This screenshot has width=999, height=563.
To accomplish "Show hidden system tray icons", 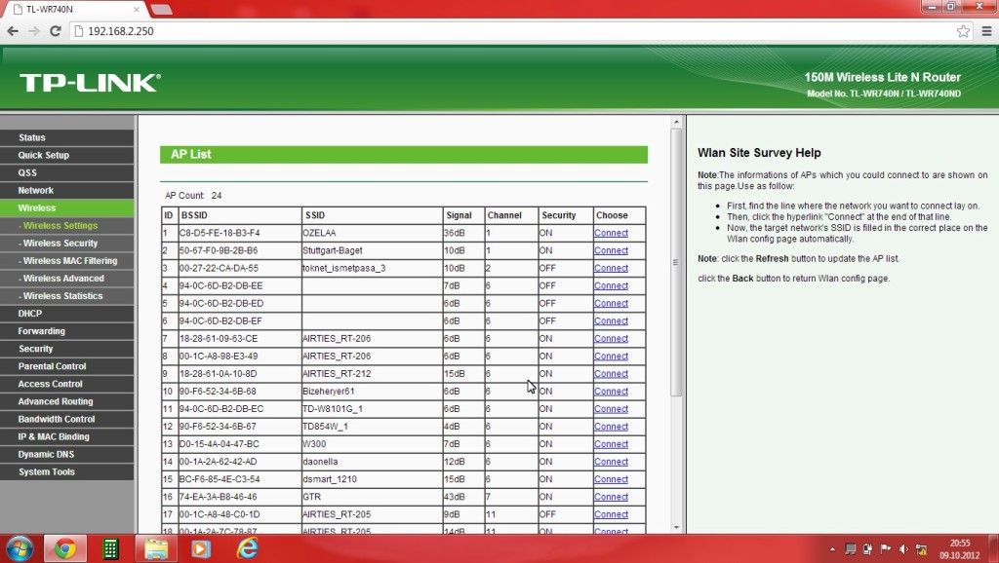I will (832, 549).
